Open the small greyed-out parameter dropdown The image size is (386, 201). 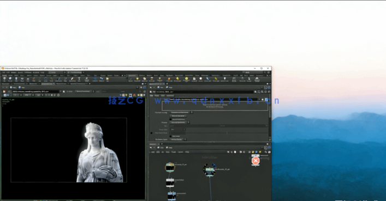tap(177, 129)
